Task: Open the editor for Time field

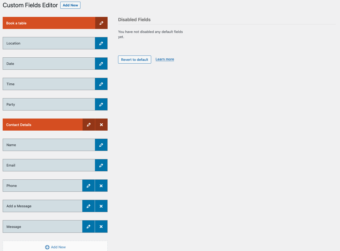Action: pos(101,84)
